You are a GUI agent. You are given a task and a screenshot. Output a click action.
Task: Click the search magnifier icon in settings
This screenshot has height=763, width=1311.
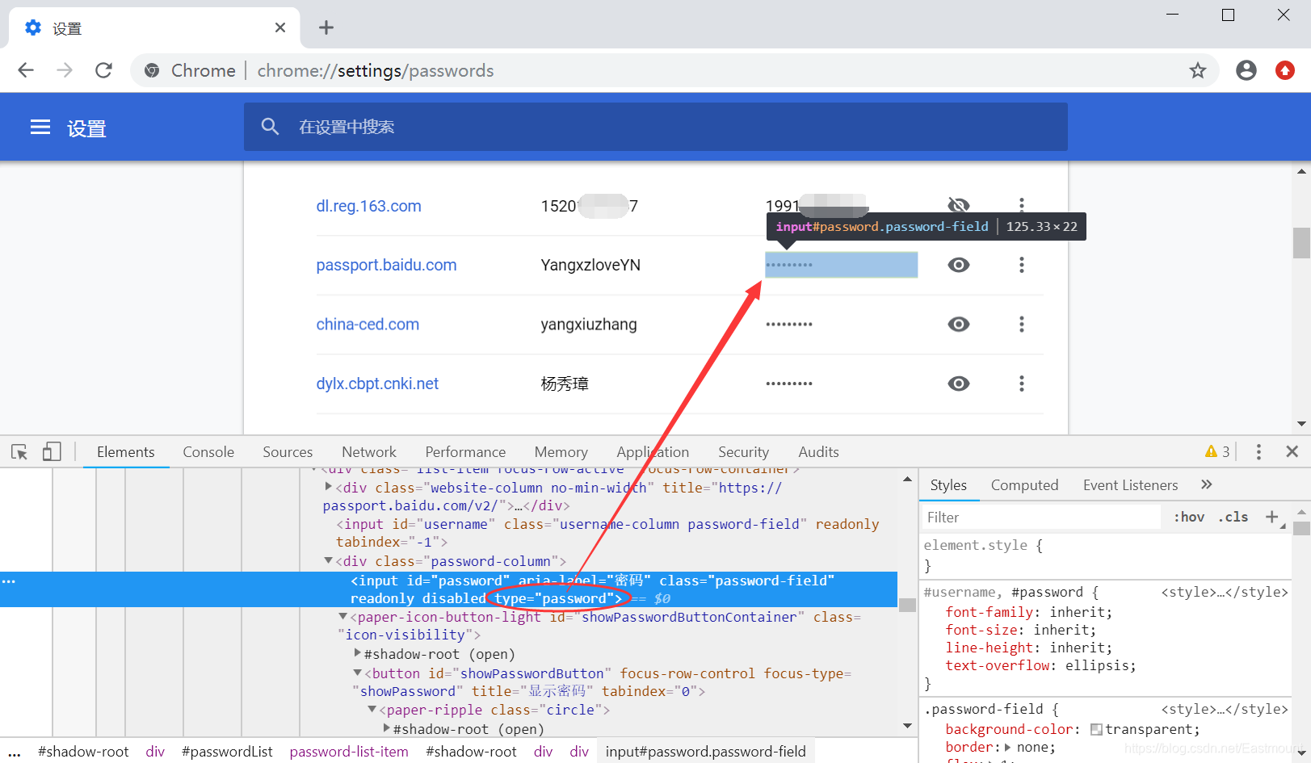point(270,127)
